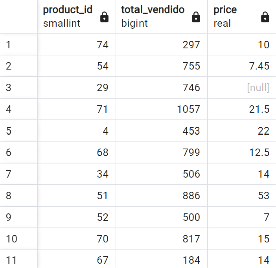
Task: Select the price column header
Action: pyautogui.click(x=242, y=17)
